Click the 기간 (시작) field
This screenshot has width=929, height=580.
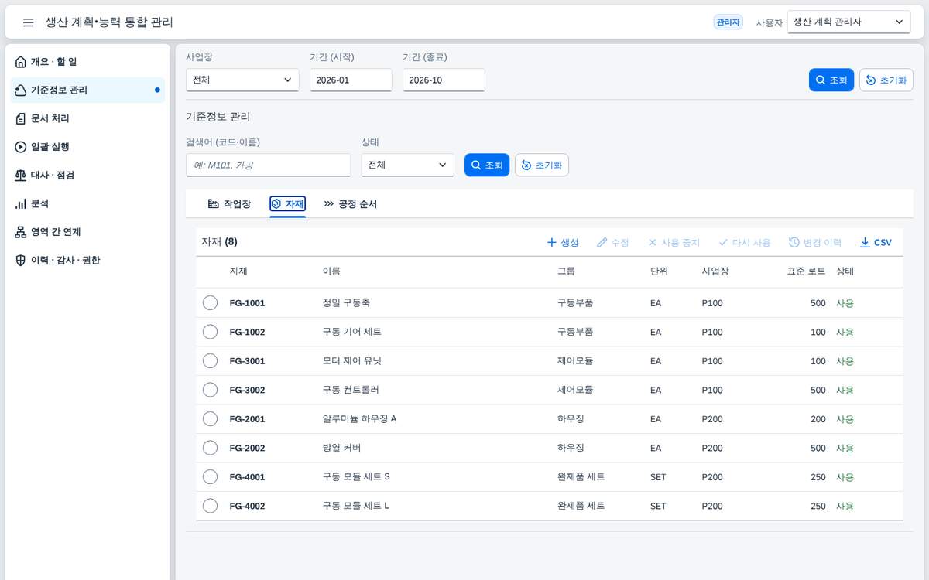(x=351, y=80)
